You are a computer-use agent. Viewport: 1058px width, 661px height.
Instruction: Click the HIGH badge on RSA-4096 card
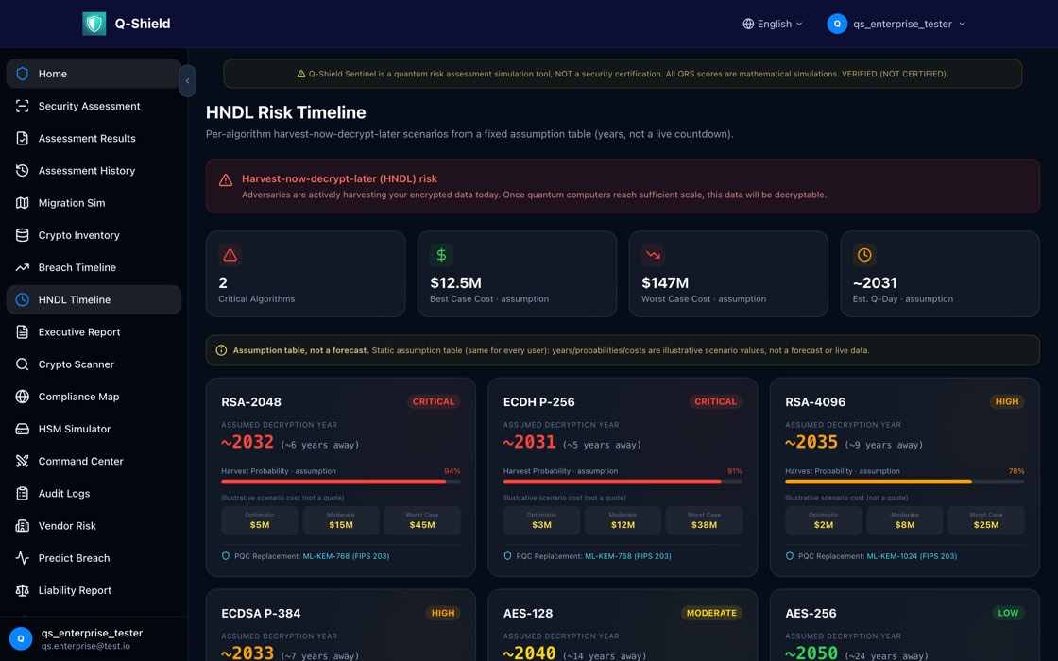[1007, 401]
